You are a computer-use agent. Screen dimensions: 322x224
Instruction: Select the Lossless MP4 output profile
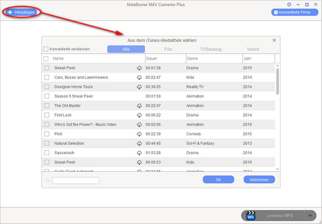click(280, 215)
